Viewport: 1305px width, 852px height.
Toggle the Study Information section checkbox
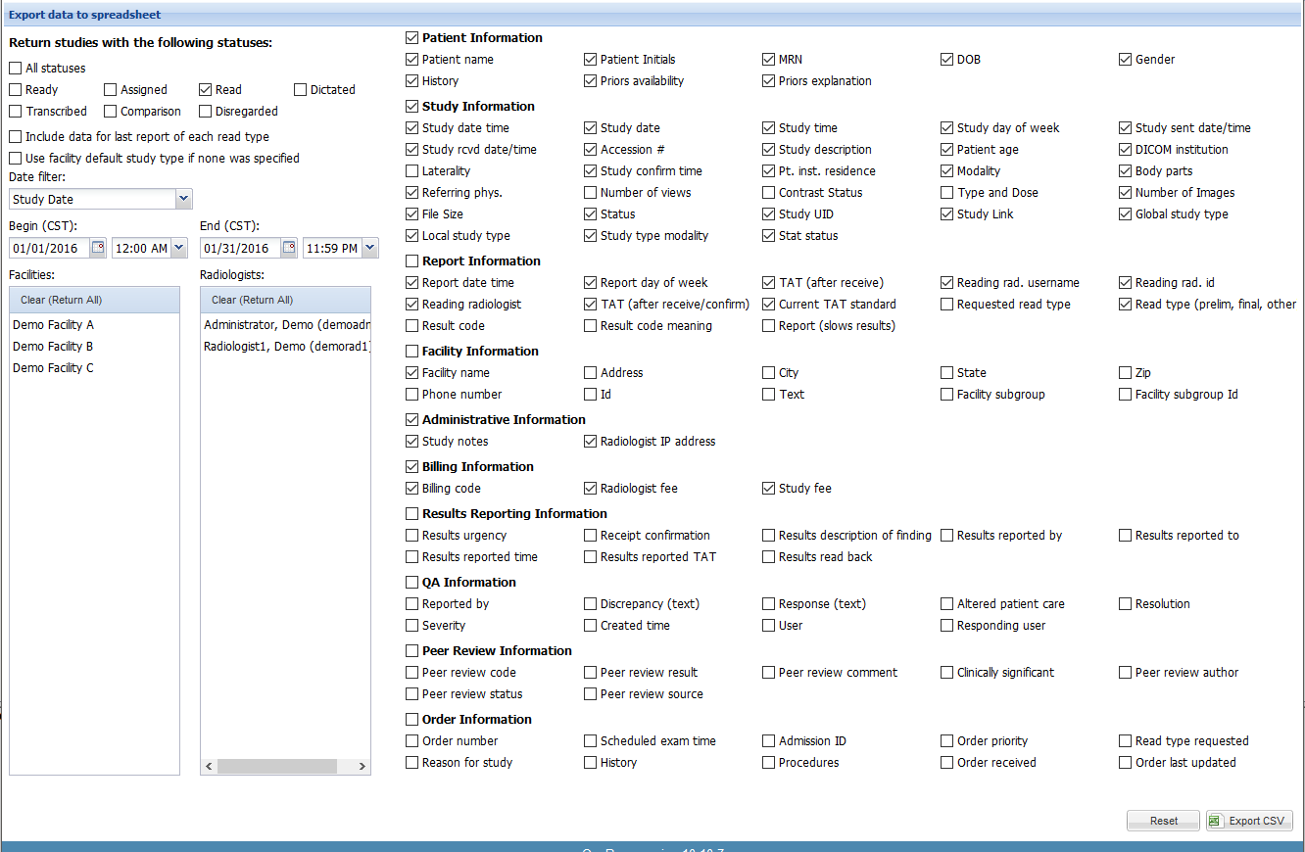(411, 107)
